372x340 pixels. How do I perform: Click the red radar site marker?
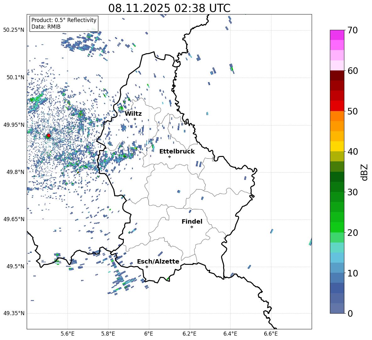48,136
